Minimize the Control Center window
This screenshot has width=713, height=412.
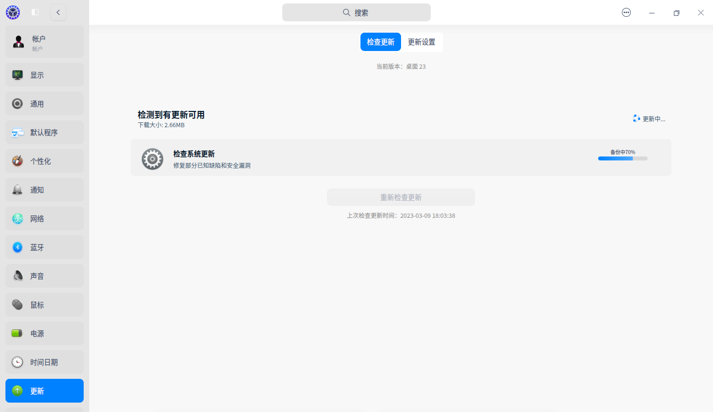pyautogui.click(x=652, y=13)
